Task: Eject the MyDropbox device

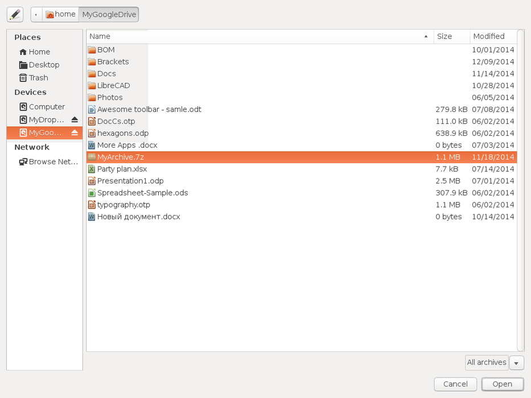Action: 75,120
